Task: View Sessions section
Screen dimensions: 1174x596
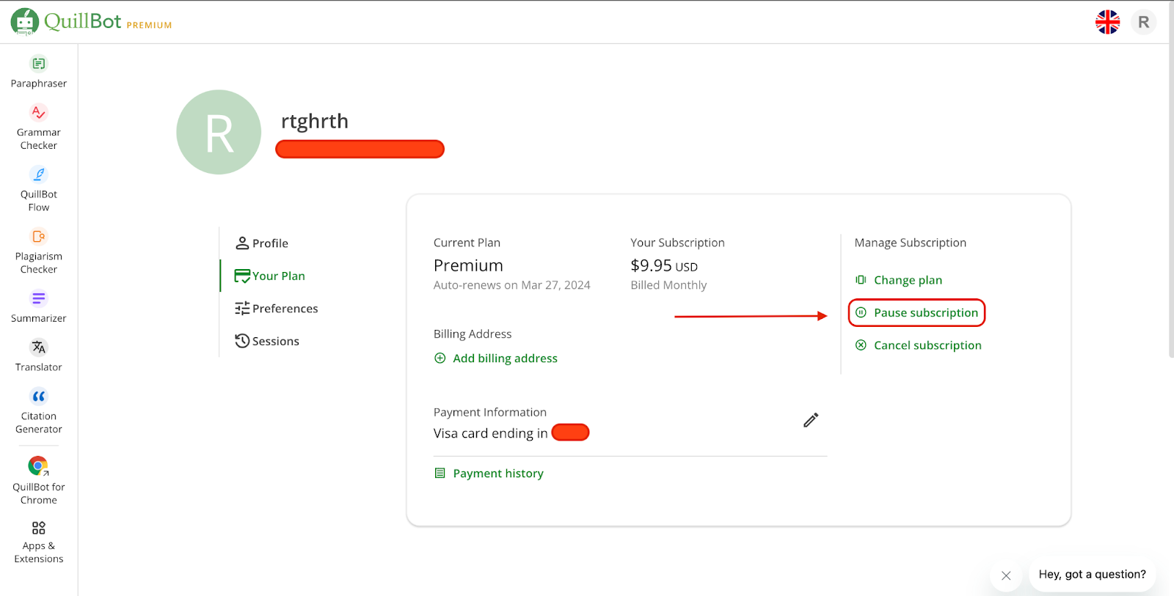Action: [x=267, y=341]
